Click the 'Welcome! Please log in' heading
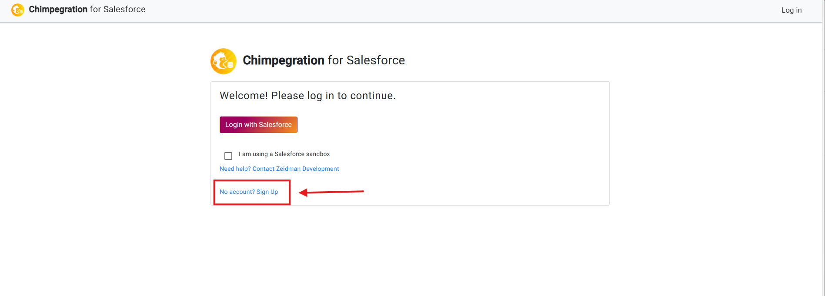 (x=307, y=96)
